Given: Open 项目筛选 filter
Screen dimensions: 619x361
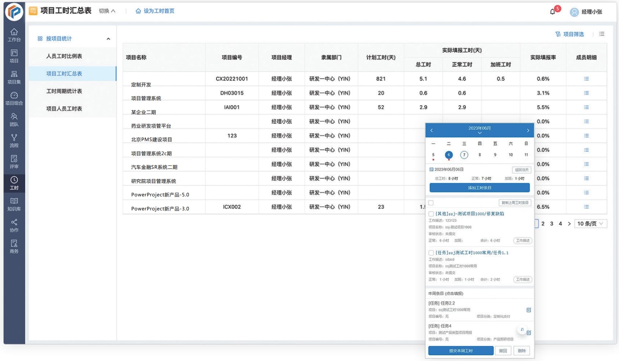Looking at the screenshot, I should coord(569,34).
